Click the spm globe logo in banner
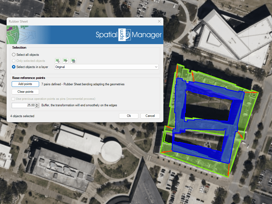This screenshot has width=272, height=204. click(x=125, y=35)
